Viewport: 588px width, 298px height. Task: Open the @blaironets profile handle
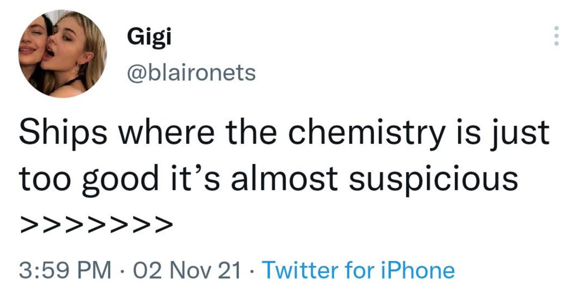pos(191,73)
